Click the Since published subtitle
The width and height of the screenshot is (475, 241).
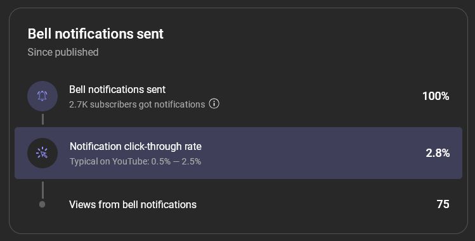click(x=63, y=52)
